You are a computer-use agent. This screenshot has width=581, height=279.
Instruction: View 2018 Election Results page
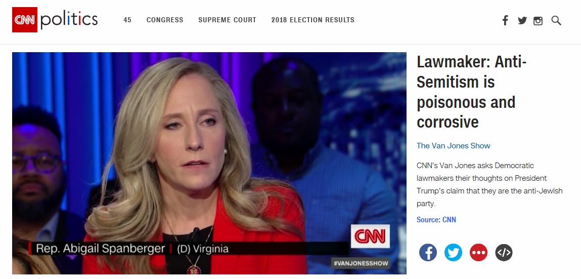pos(312,20)
